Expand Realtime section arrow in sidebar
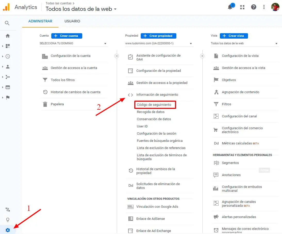The height and width of the screenshot is (234, 282). [3, 56]
